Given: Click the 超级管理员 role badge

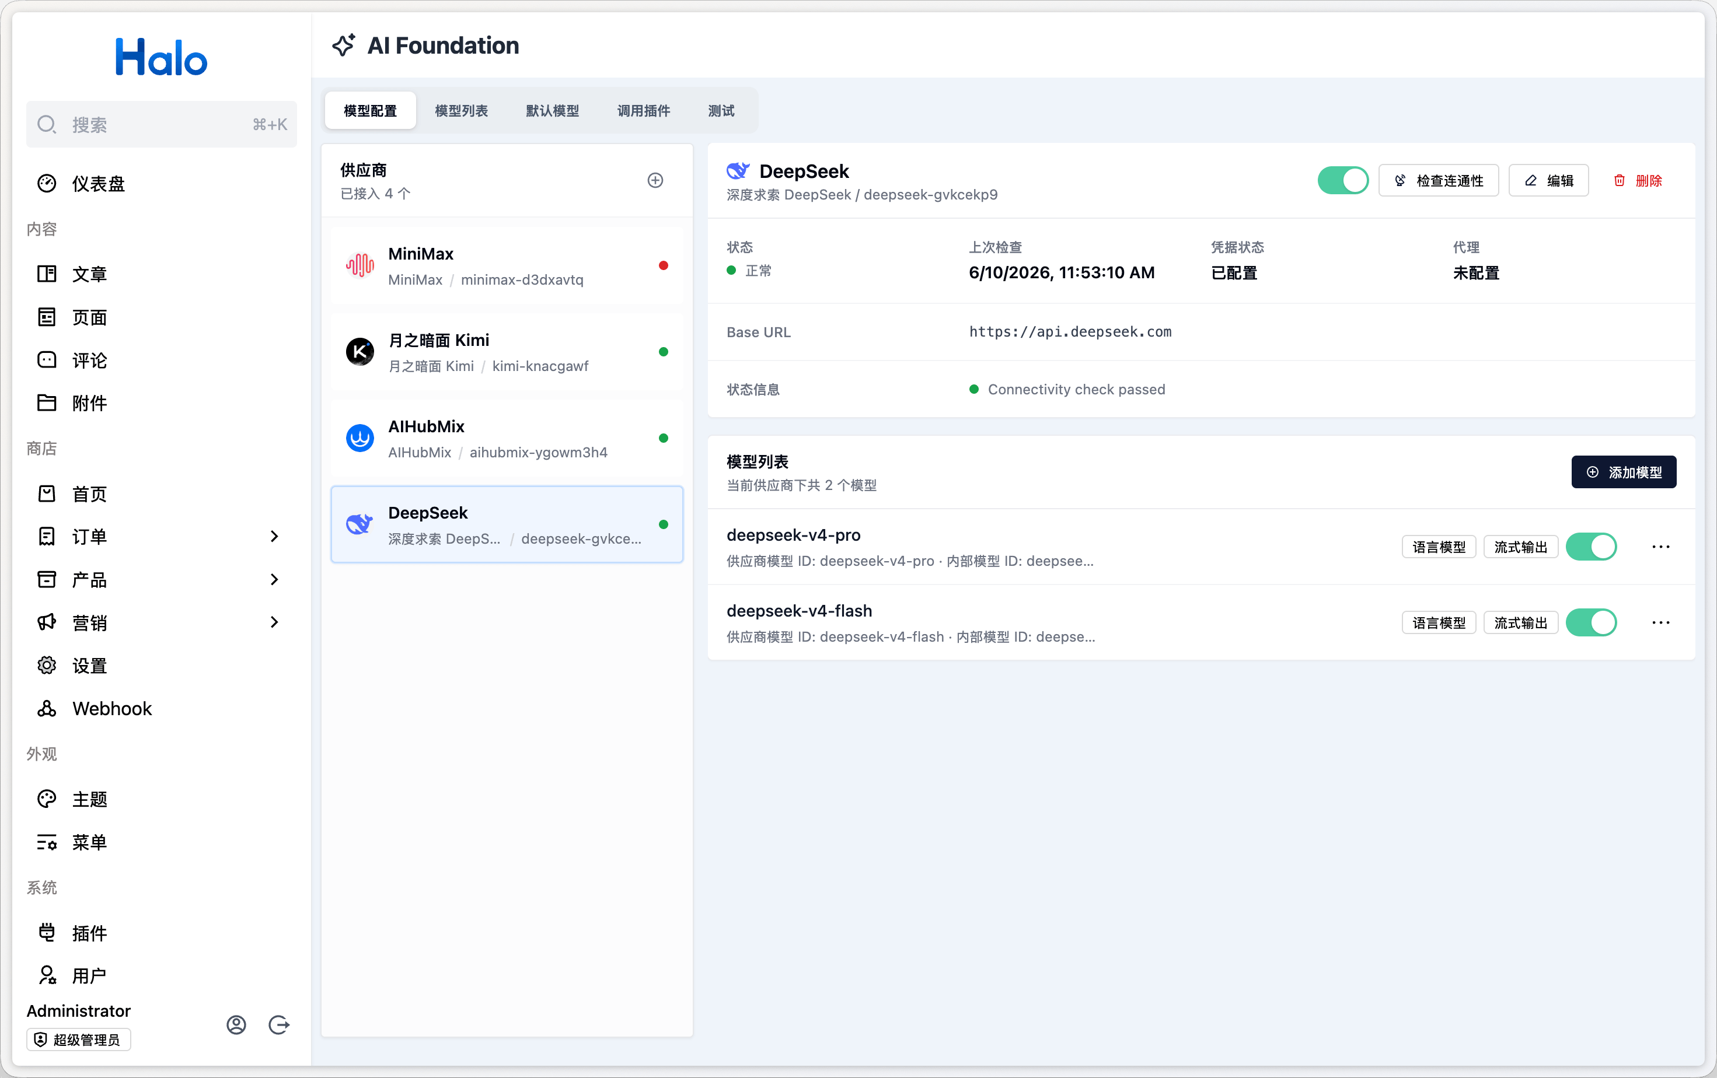Looking at the screenshot, I should (78, 1039).
